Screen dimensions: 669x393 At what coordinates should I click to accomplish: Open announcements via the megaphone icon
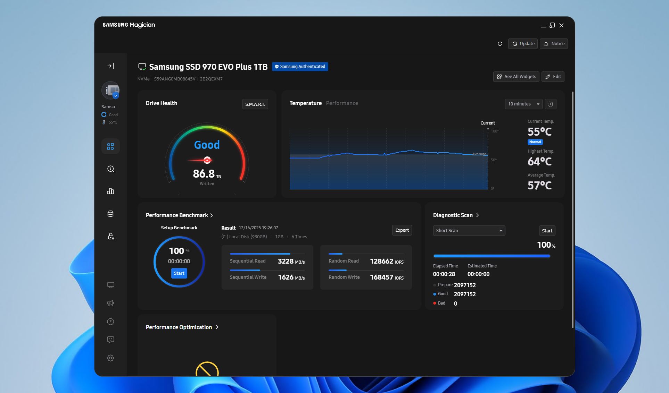pos(110,303)
